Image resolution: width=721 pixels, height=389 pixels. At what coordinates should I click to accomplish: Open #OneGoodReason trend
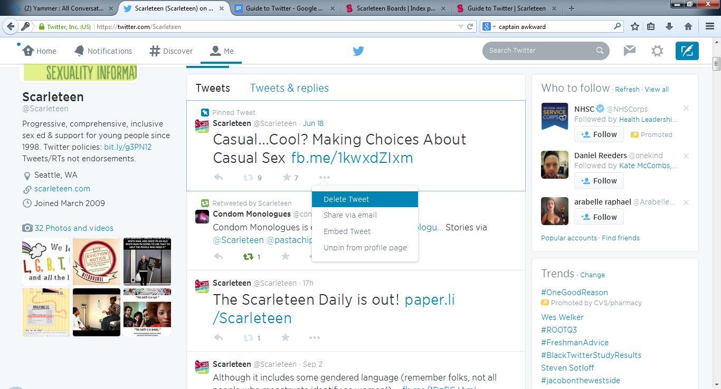point(574,293)
